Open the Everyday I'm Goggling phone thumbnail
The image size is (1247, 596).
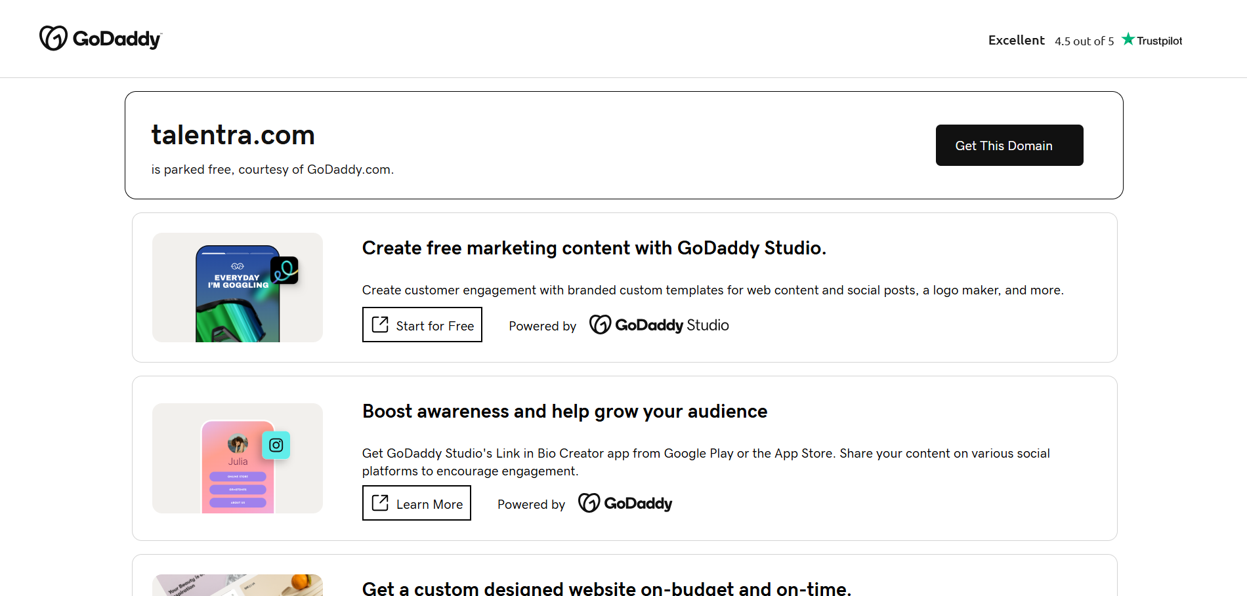[237, 294]
